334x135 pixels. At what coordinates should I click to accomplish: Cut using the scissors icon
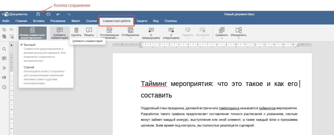pyautogui.click(x=12, y=29)
